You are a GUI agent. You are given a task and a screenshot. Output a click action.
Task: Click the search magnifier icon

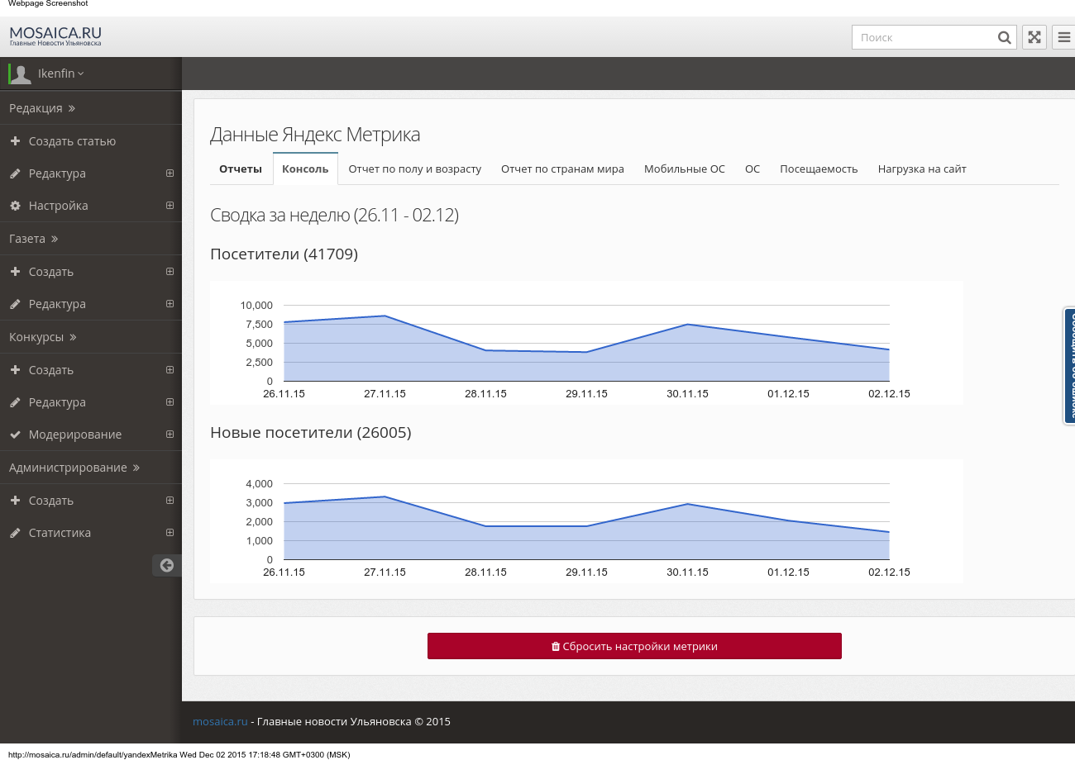click(1004, 37)
